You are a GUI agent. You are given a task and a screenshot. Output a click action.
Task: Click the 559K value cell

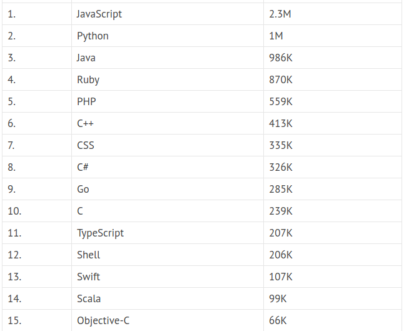click(281, 101)
